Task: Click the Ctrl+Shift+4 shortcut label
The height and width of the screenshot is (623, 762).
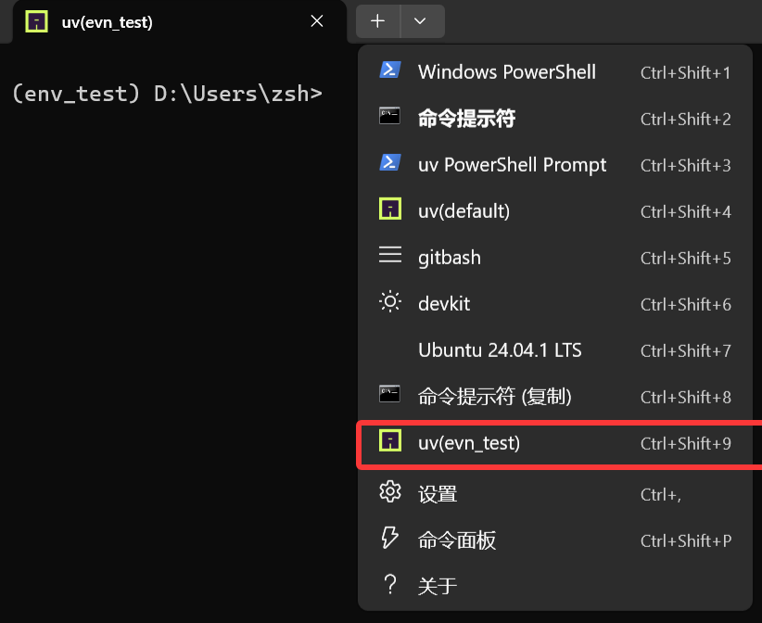Action: coord(686,212)
